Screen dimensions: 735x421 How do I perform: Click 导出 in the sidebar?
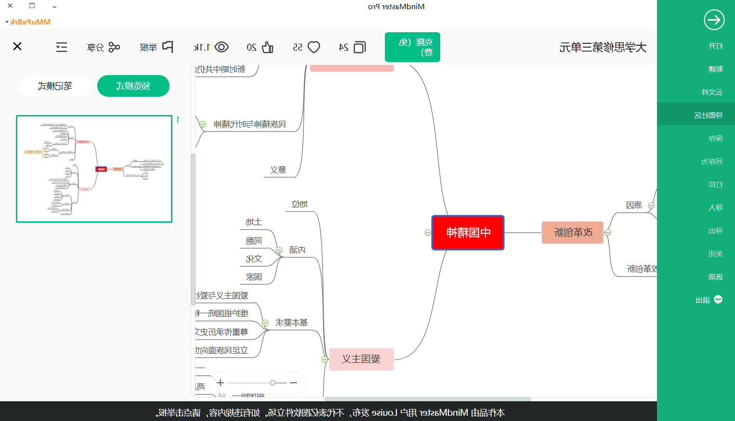point(715,231)
